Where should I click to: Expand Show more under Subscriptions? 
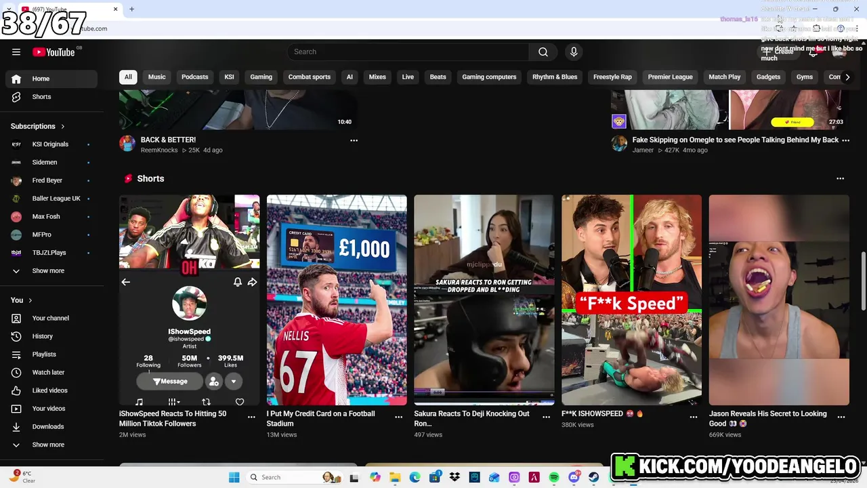pos(51,270)
